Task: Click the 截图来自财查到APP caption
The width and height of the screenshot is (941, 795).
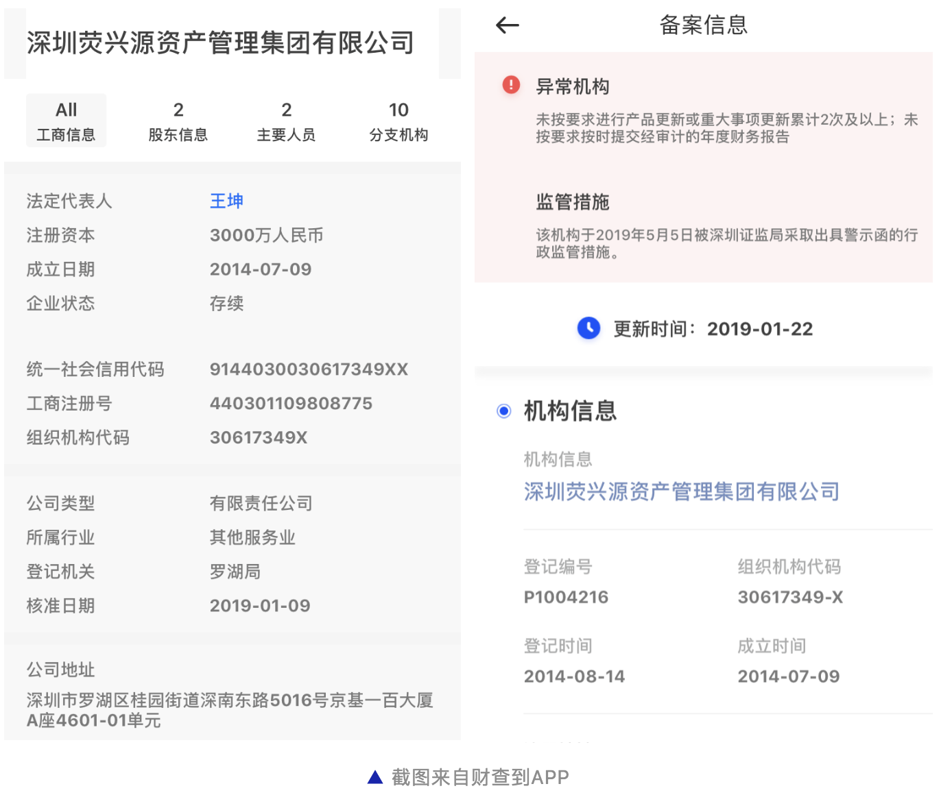Action: (x=480, y=777)
